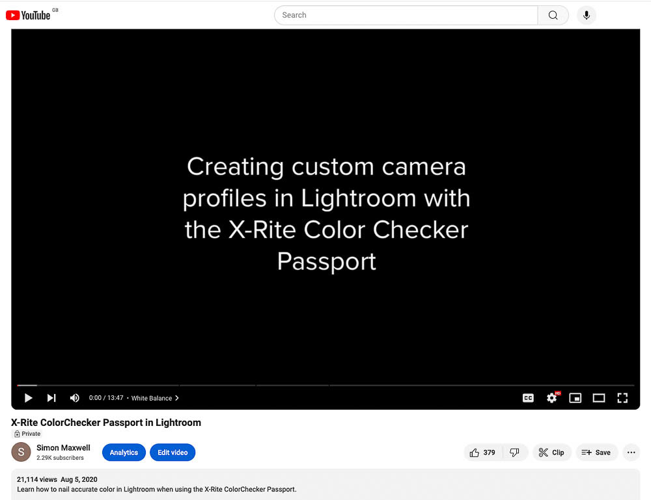Create a Clip with the scissors button
The width and height of the screenshot is (651, 500).
pos(551,453)
